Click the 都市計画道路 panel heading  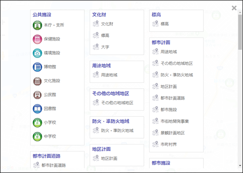[47, 156]
